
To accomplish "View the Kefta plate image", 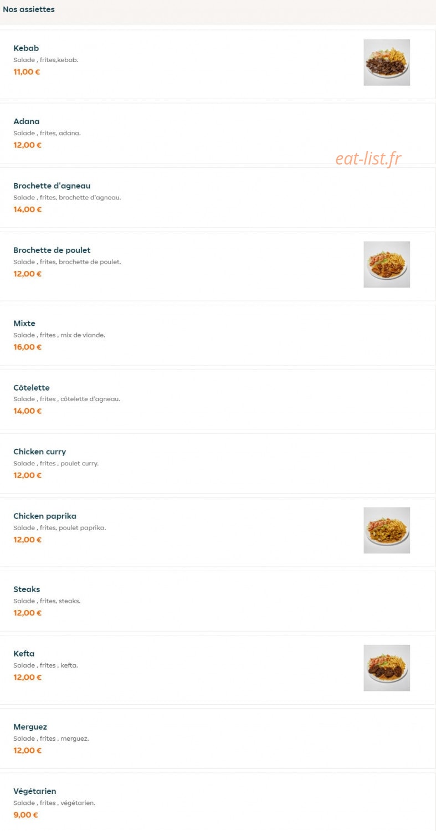I will coord(387,668).
